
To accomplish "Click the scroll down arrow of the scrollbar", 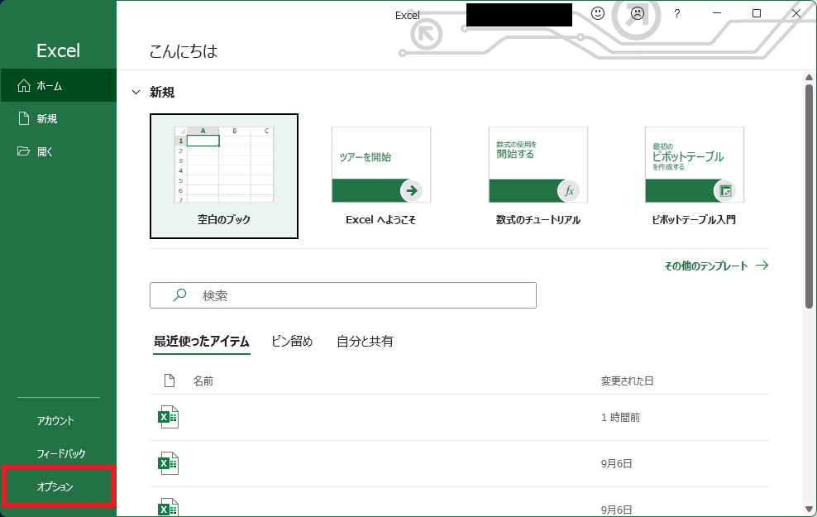I will coord(809,508).
